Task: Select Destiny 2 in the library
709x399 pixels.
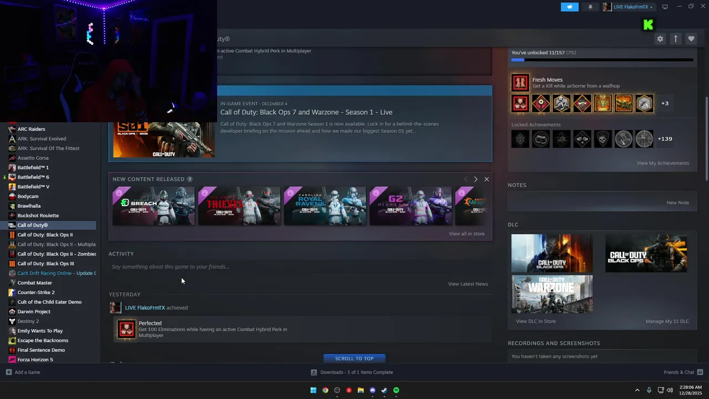Action: point(28,321)
